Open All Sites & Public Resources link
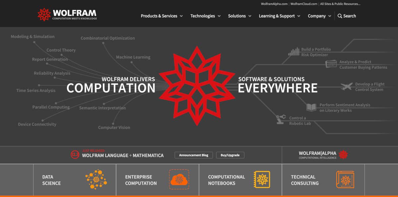The height and width of the screenshot is (197, 398). 340,4
